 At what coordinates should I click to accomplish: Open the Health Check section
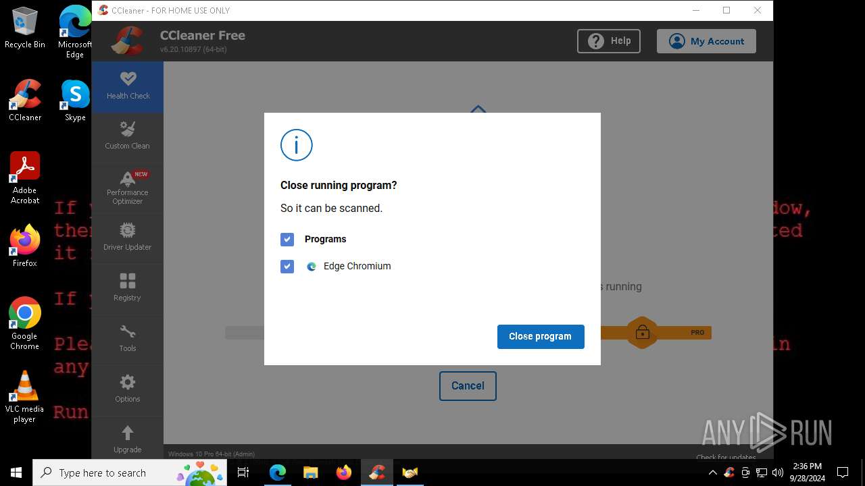coord(128,86)
